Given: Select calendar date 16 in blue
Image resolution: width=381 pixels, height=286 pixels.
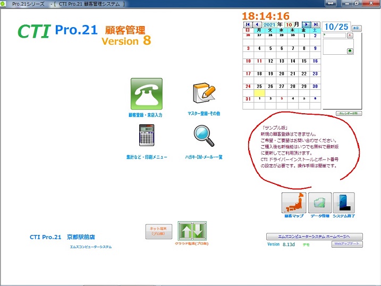Looking at the screenshot, I should point(315,61).
